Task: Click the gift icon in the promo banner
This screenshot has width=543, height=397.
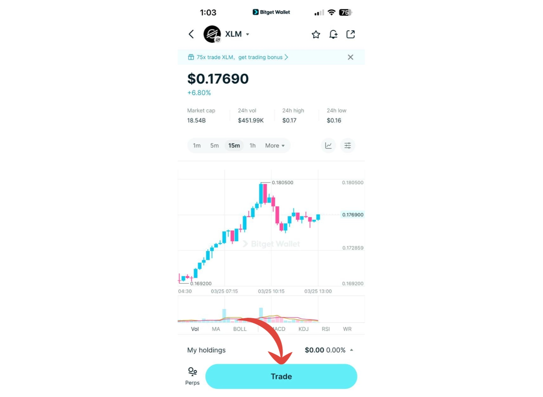Action: pyautogui.click(x=191, y=57)
